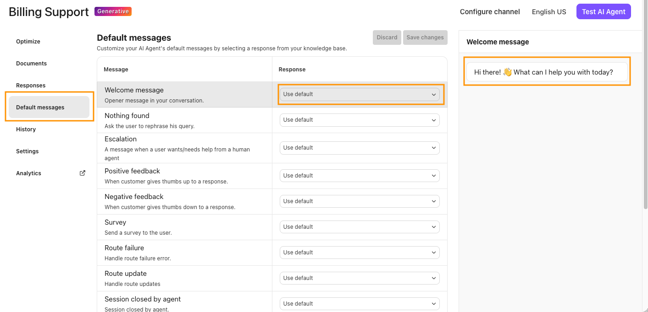Open Configure channel
The width and height of the screenshot is (648, 312).
490,12
